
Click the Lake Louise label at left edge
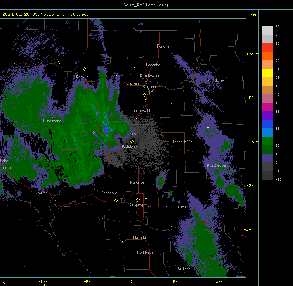tap(6, 164)
